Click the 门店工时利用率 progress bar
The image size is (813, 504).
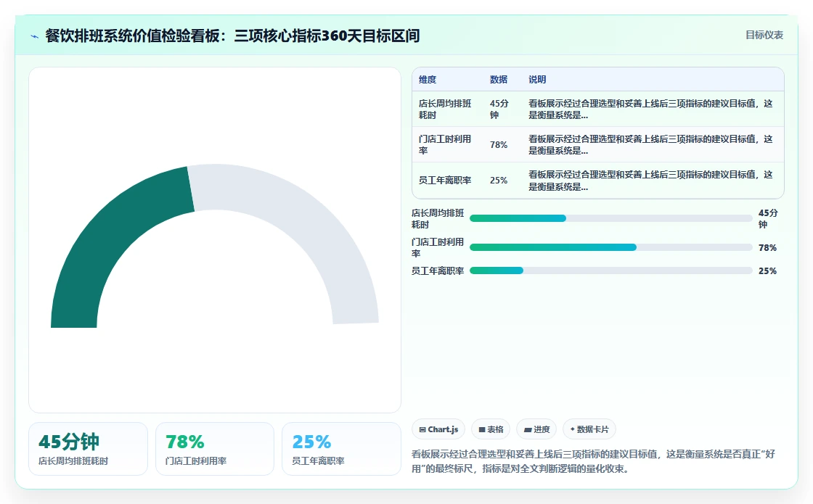[610, 247]
